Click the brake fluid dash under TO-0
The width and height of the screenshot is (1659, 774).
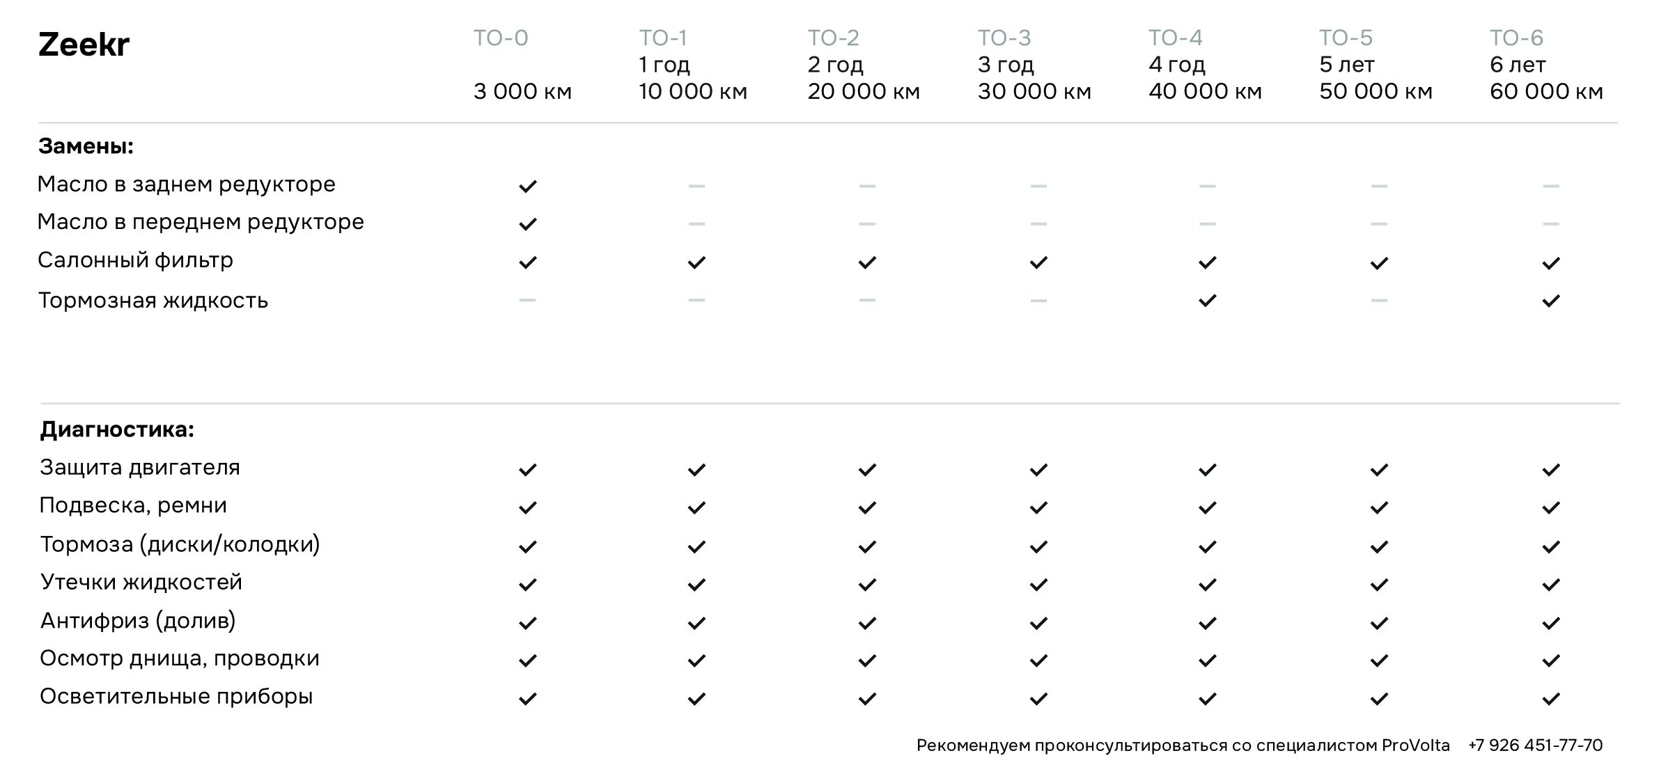tap(527, 300)
